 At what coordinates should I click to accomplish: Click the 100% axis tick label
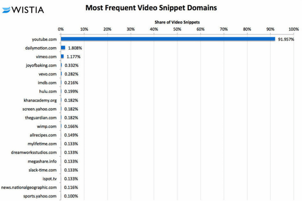coord(294,29)
